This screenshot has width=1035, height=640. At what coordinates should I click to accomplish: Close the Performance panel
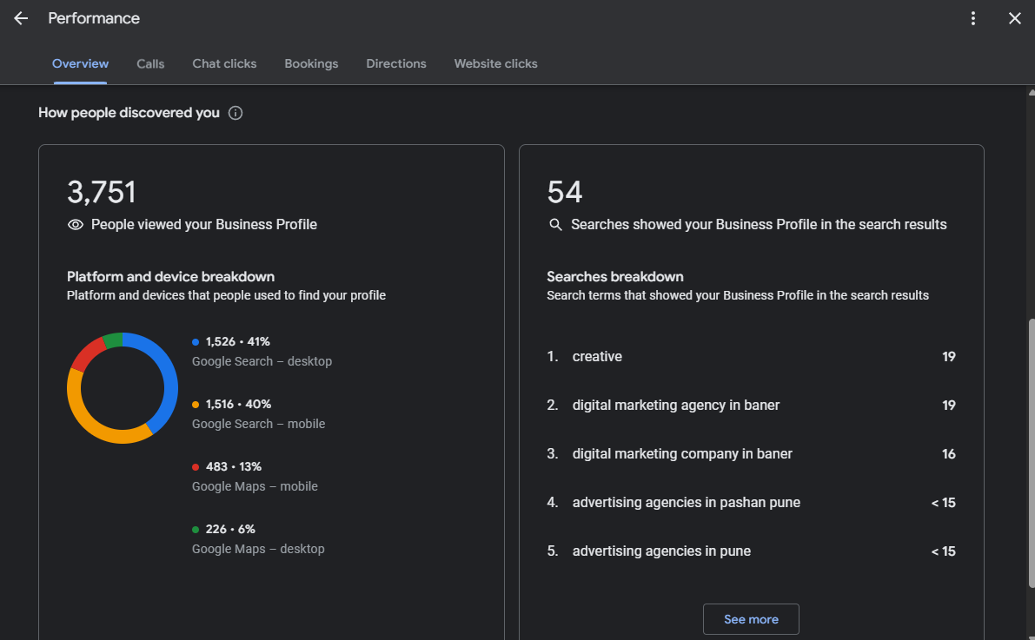1014,18
